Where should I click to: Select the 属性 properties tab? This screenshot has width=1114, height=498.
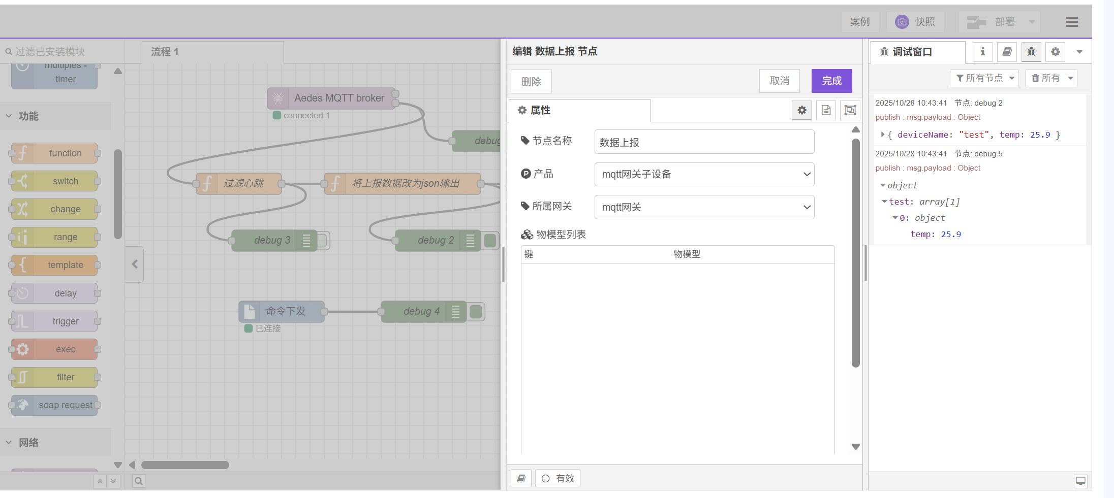point(579,110)
